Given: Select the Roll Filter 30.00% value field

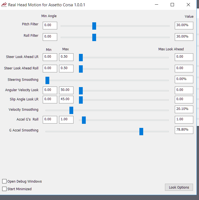Looking at the screenshot, I should tap(184, 37).
